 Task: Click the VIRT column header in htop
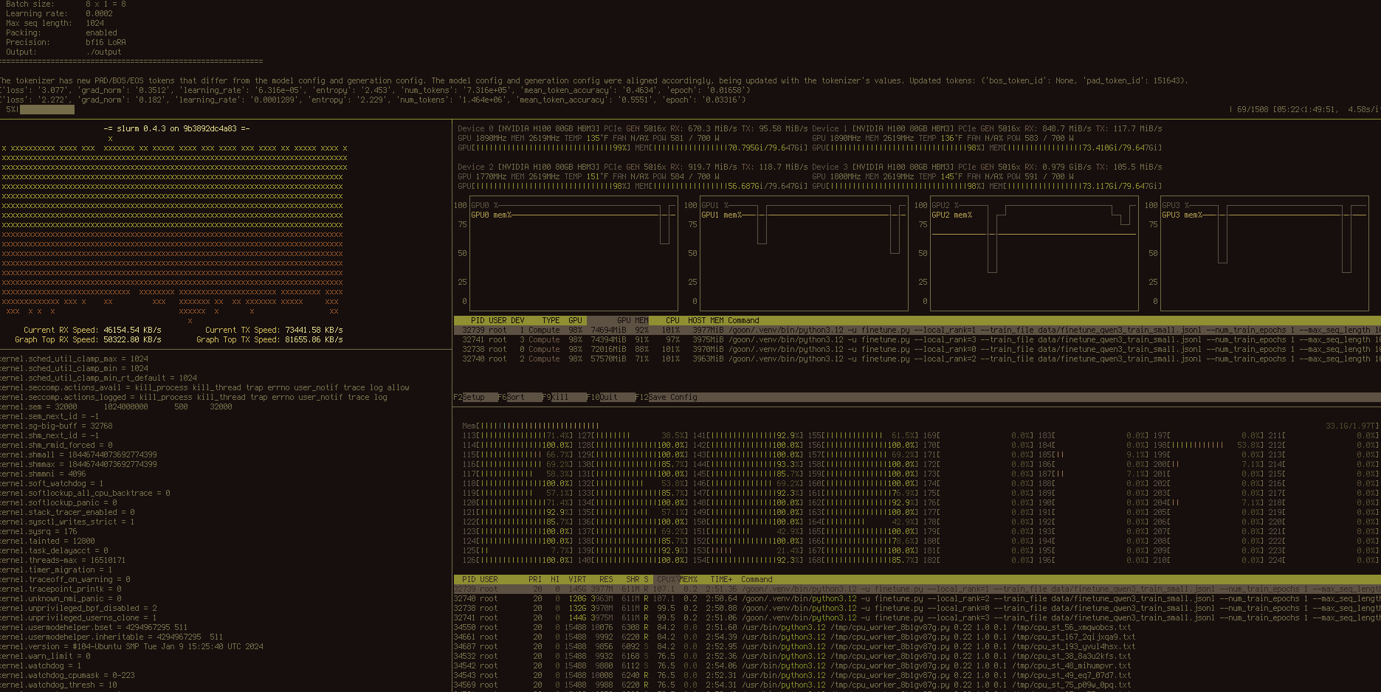577,579
